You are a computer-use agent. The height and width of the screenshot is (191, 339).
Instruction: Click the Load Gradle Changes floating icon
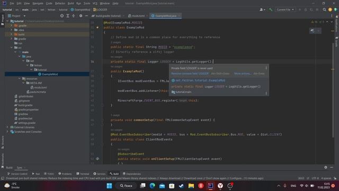[x=313, y=31]
